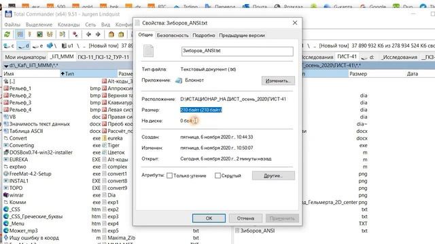Switch to the Подробно tab
435x244 pixels.
(204, 35)
